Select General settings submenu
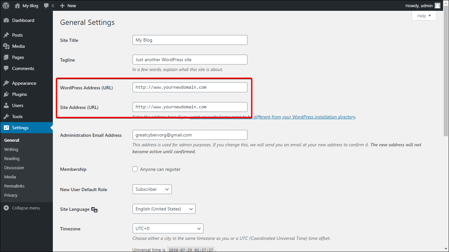The height and width of the screenshot is (252, 449). tap(12, 140)
